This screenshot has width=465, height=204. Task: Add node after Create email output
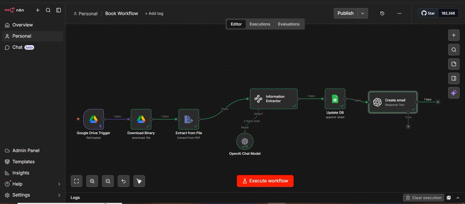(438, 102)
